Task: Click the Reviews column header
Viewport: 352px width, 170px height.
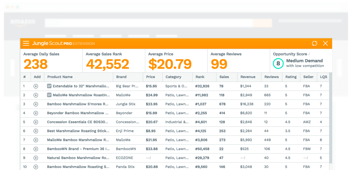Action: [271, 77]
